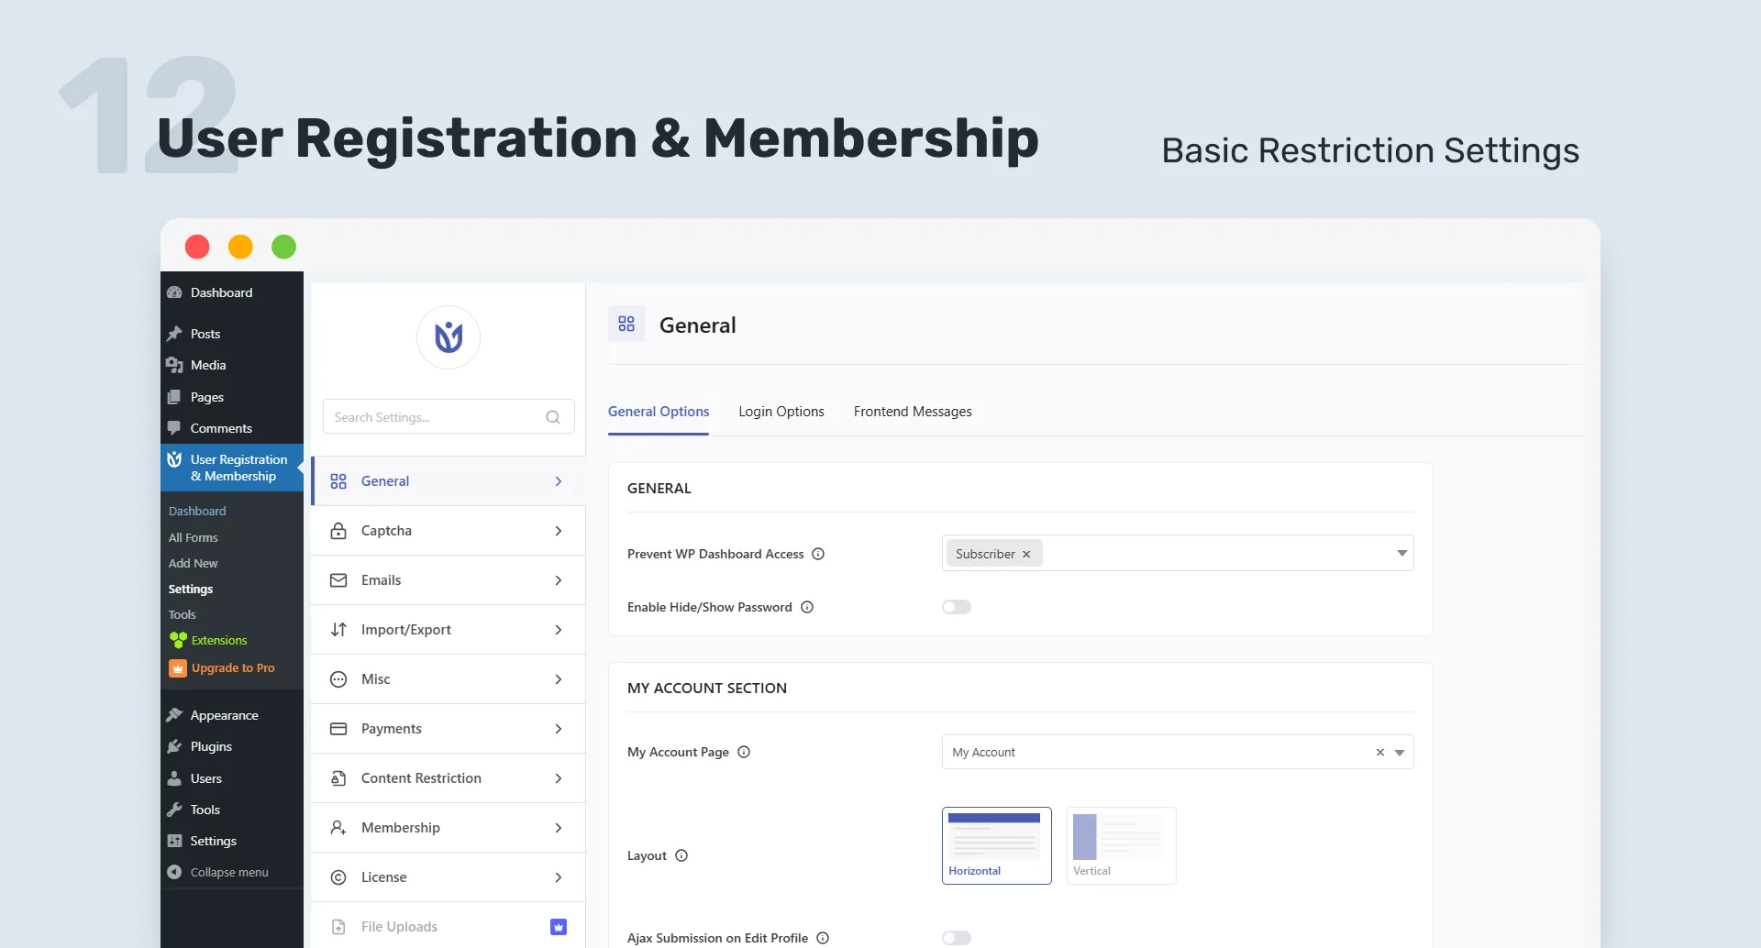
Task: Remove the Subscriber tag with its x
Action: 1026,554
